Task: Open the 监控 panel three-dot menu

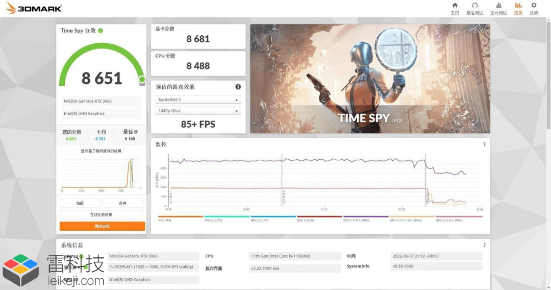Action: tap(485, 144)
